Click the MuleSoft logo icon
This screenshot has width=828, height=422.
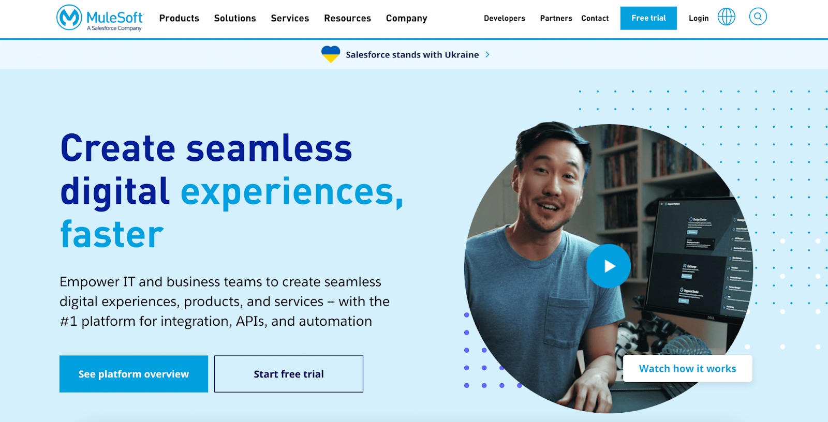pyautogui.click(x=69, y=18)
